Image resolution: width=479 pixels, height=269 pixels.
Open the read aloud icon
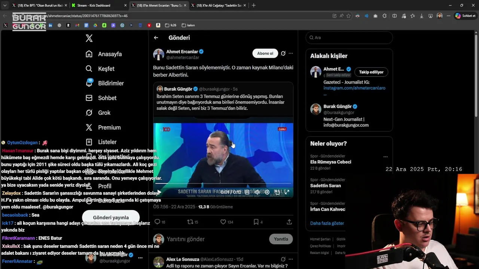[x=341, y=16]
